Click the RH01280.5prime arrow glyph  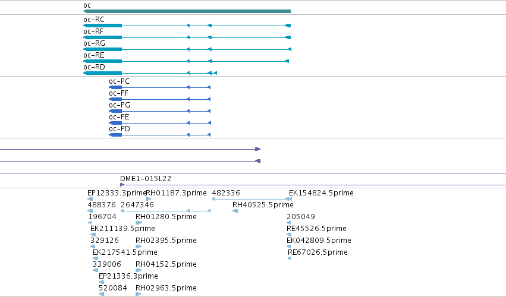[139, 223]
